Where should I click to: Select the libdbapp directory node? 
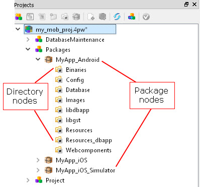pos(77,110)
